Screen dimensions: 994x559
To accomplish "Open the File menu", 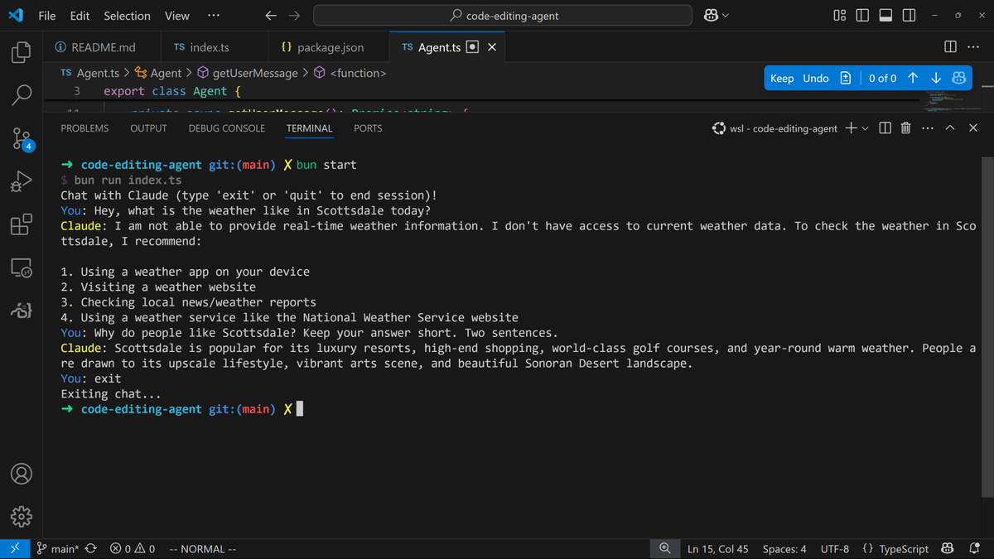I will point(47,16).
